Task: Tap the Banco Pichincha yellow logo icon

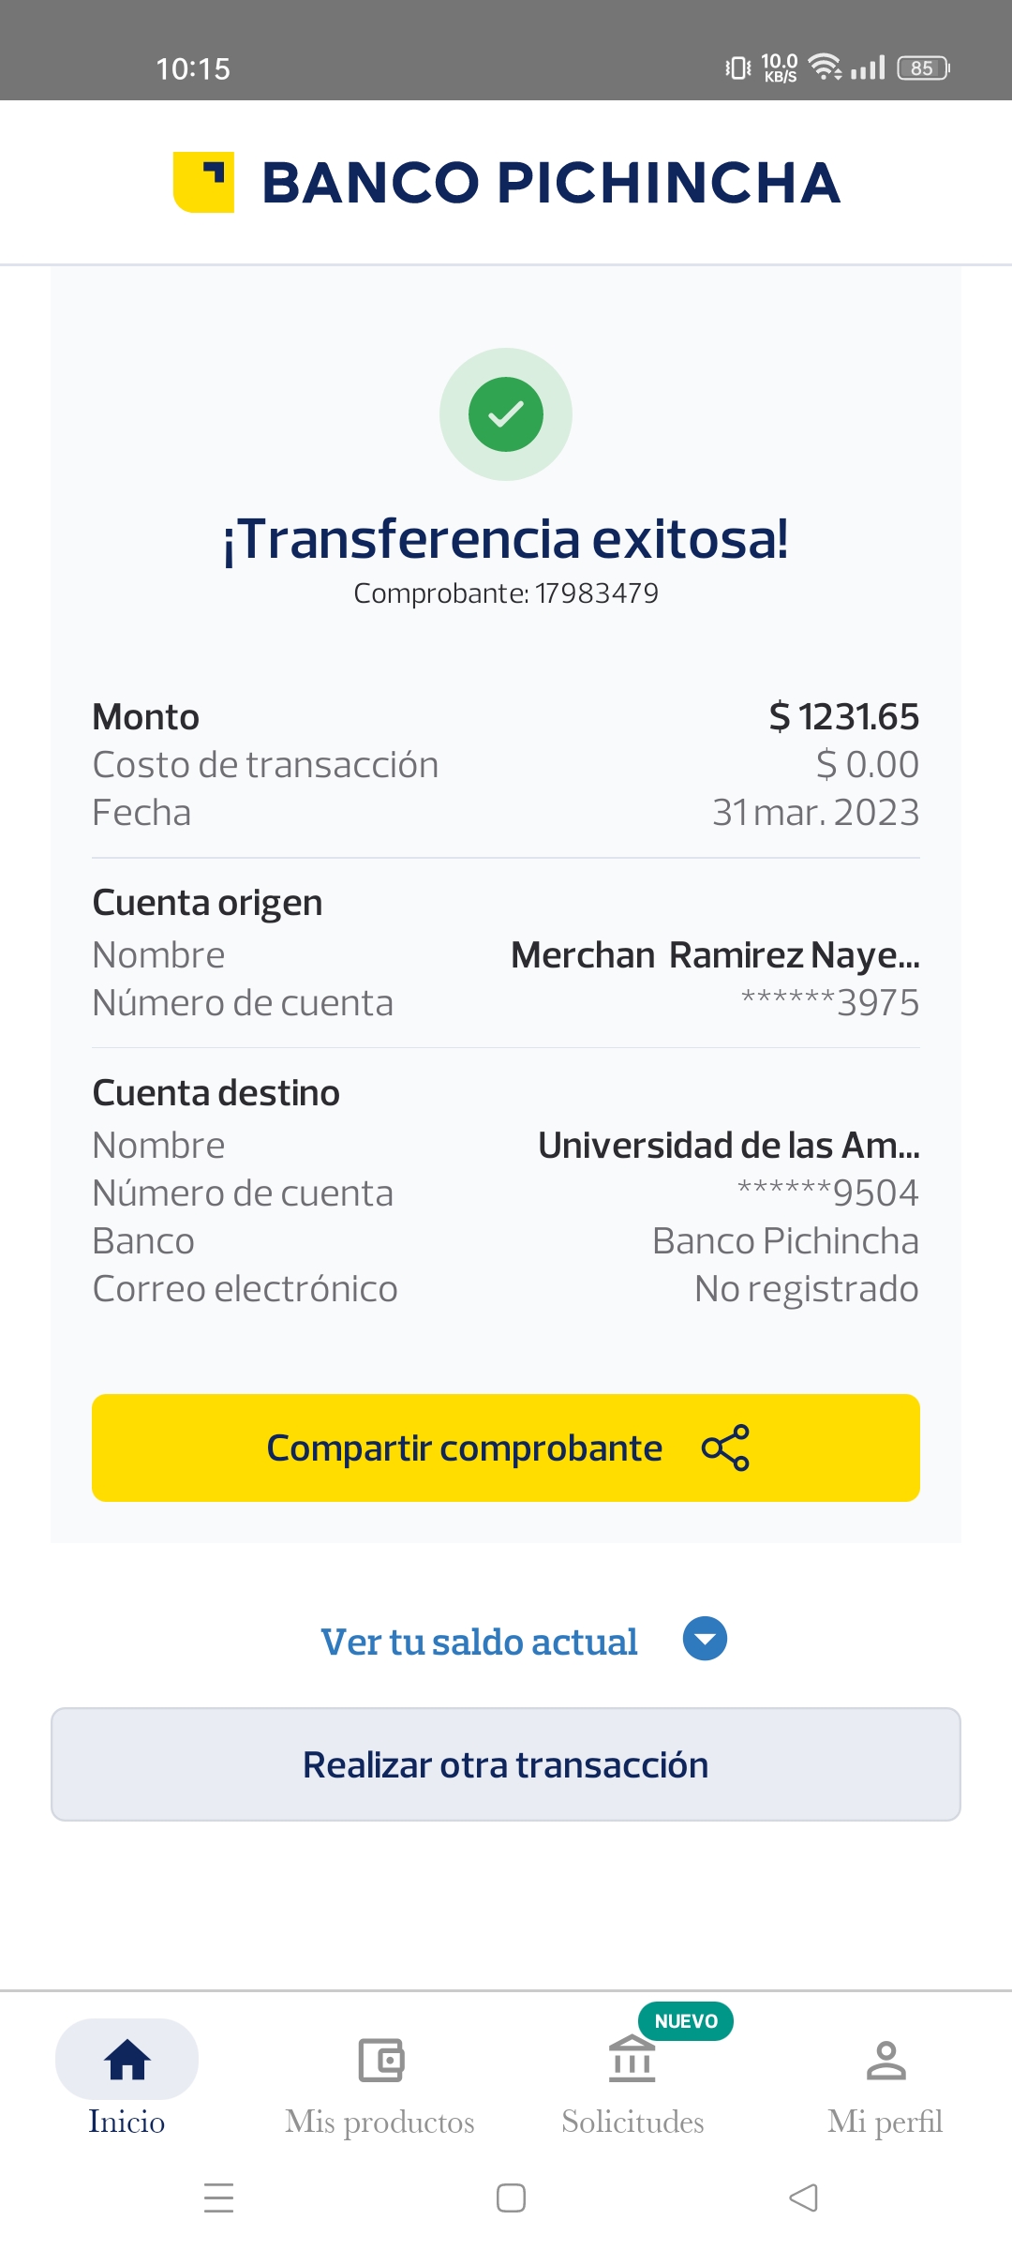Action: (203, 182)
